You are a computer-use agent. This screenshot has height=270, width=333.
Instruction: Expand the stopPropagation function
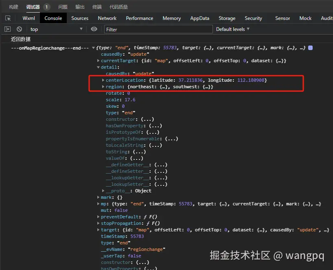tap(98, 223)
